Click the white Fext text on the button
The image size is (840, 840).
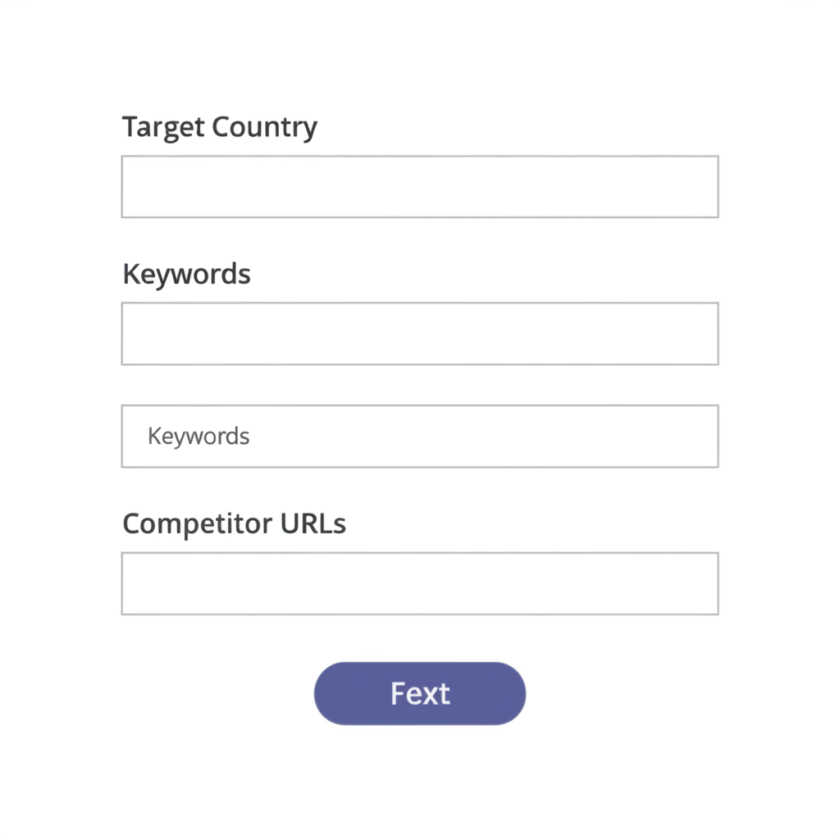coord(420,694)
